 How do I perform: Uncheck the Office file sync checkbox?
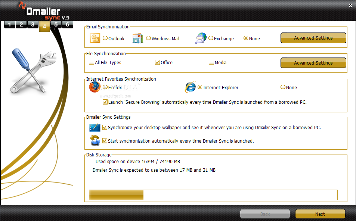(157, 62)
